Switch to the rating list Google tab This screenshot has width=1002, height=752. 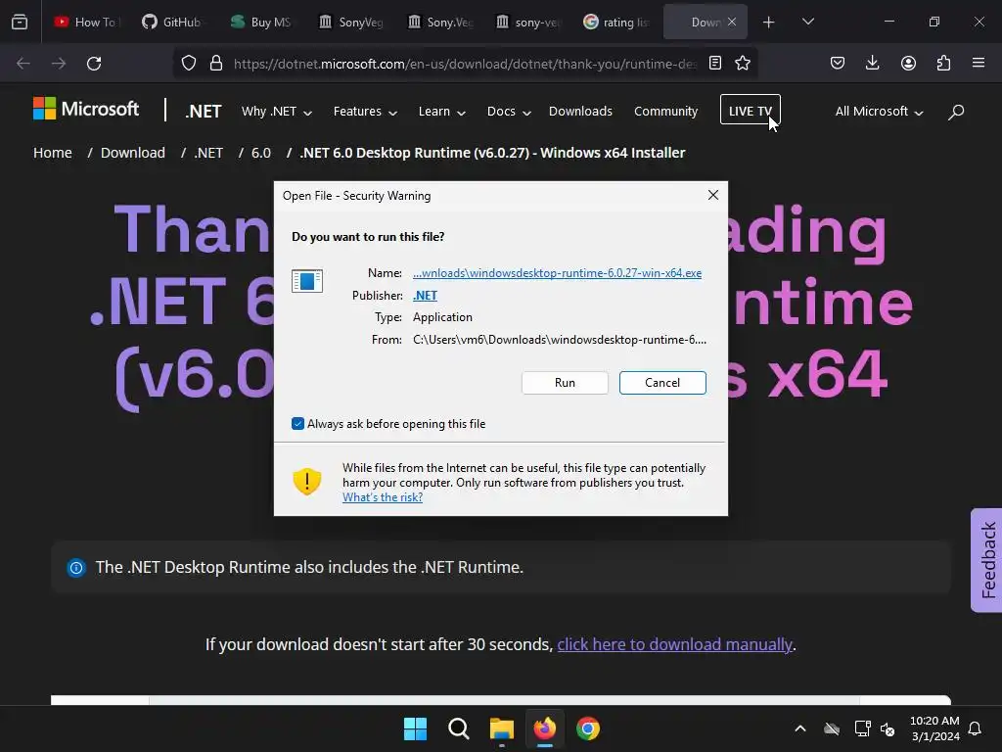616,23
